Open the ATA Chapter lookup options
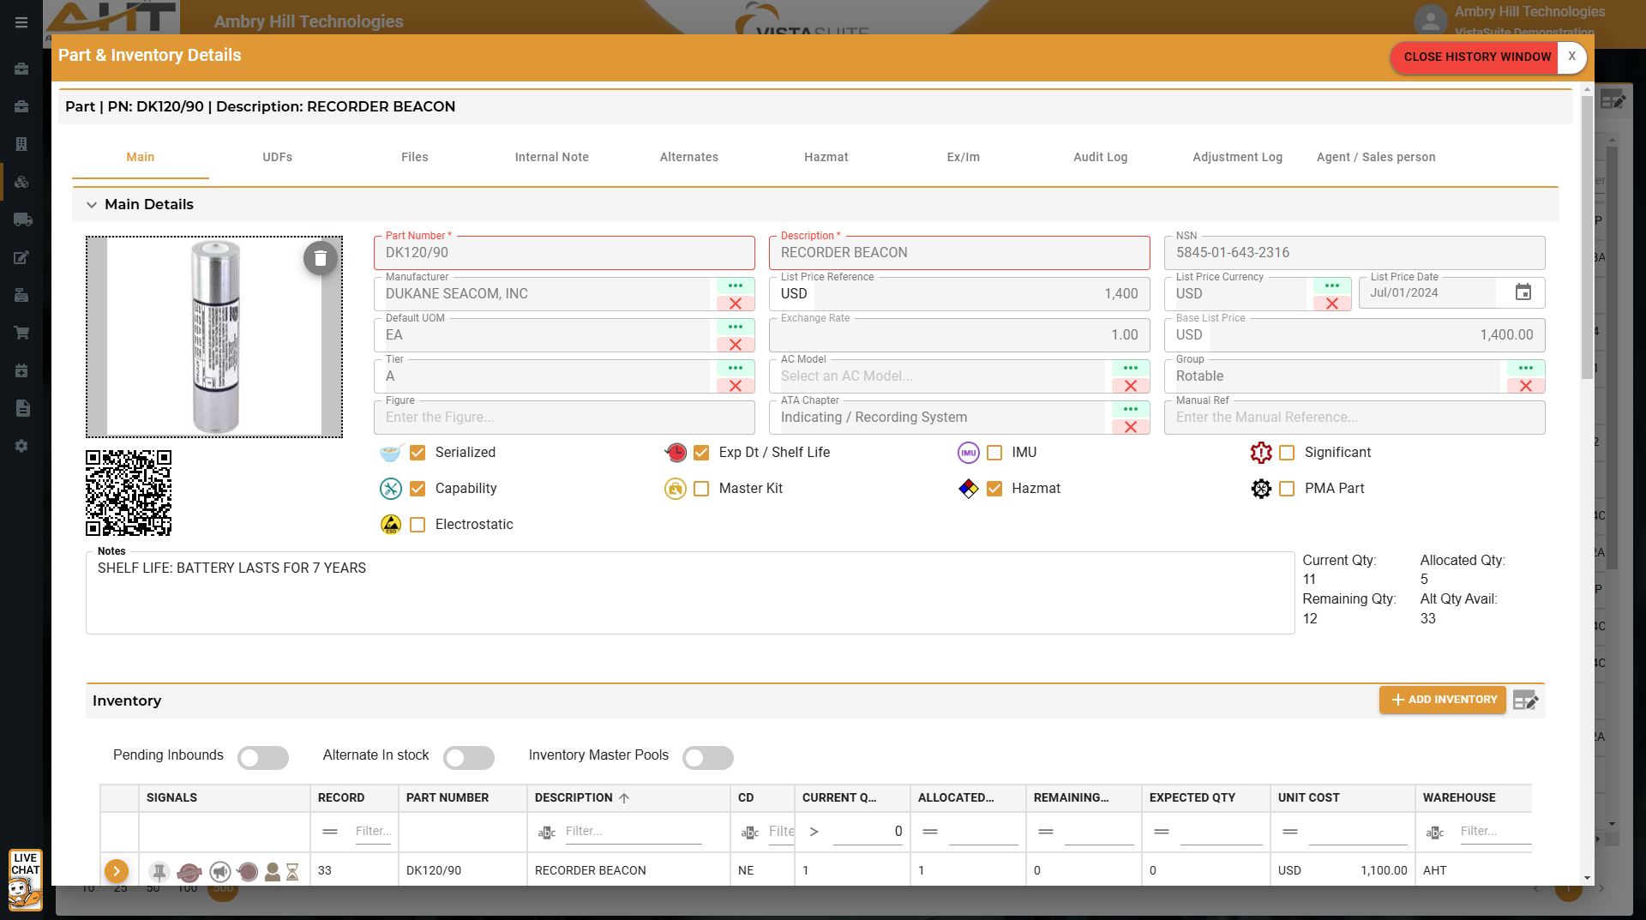1646x920 pixels. click(x=1130, y=409)
